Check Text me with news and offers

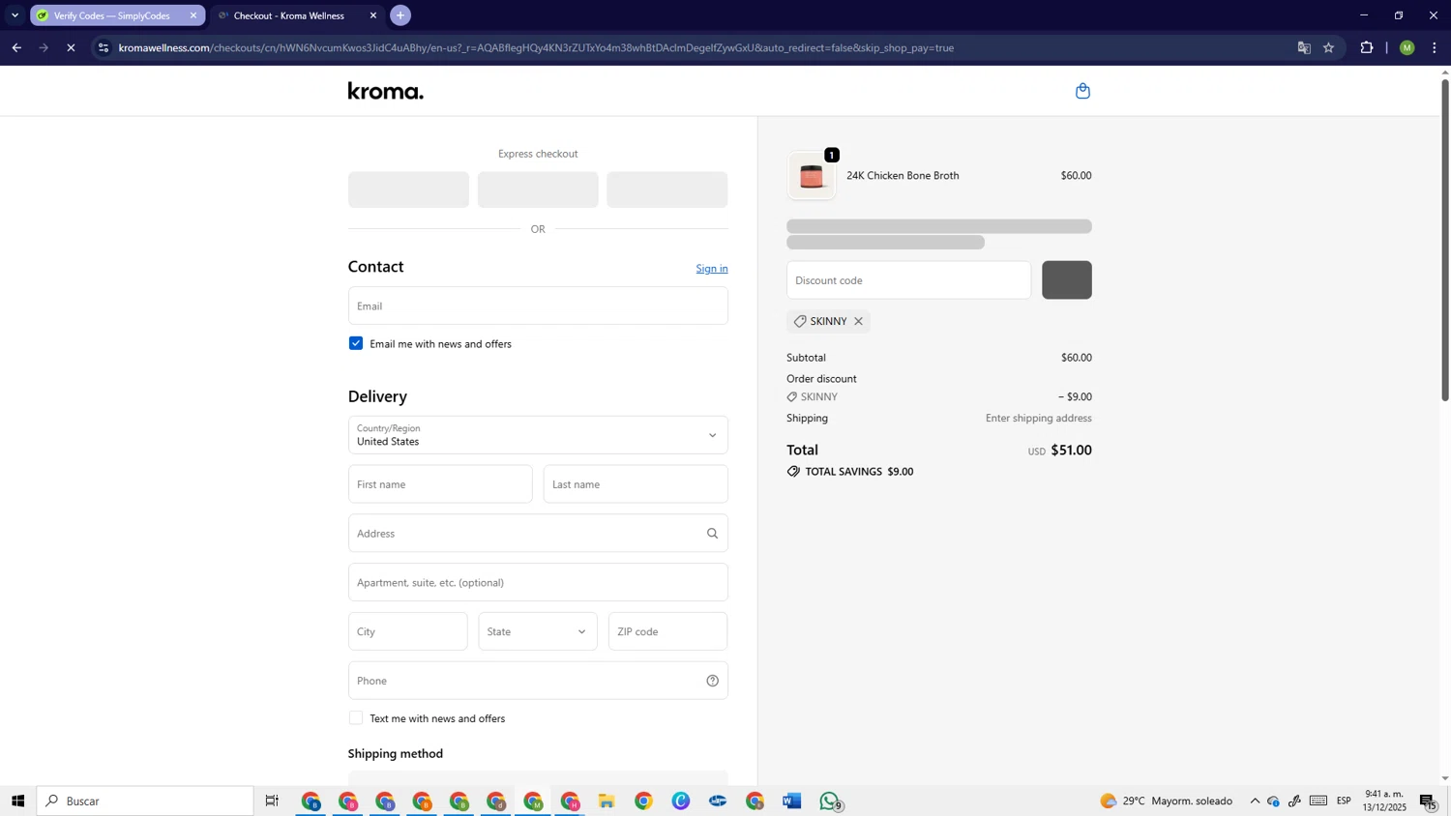tap(356, 718)
